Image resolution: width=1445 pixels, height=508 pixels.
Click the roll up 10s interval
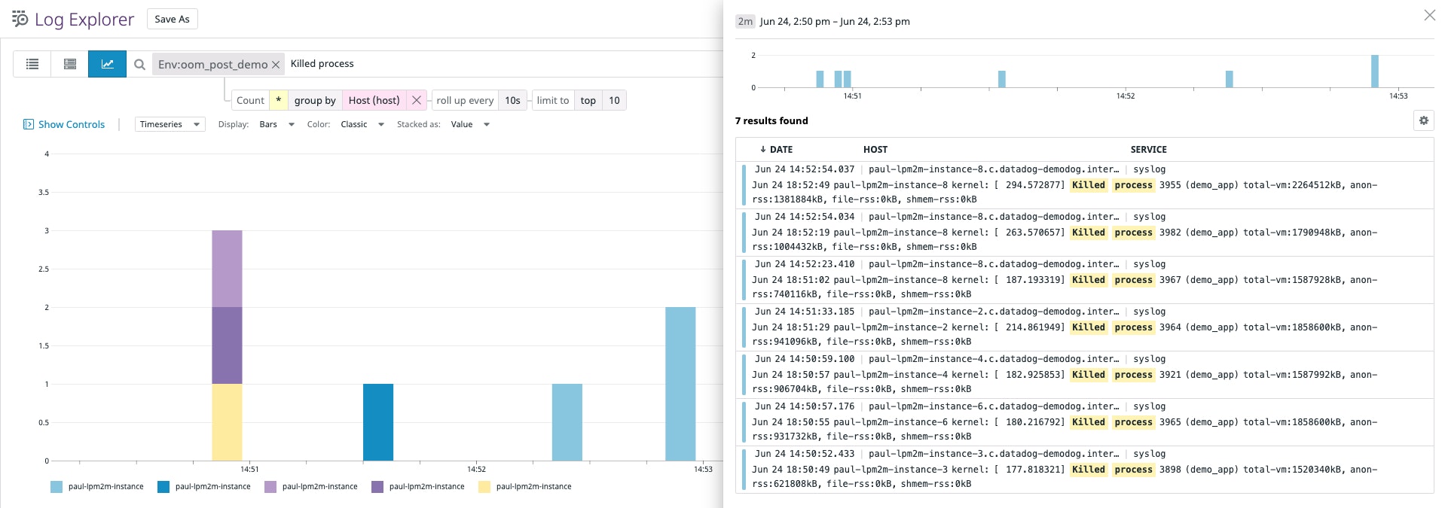point(512,100)
